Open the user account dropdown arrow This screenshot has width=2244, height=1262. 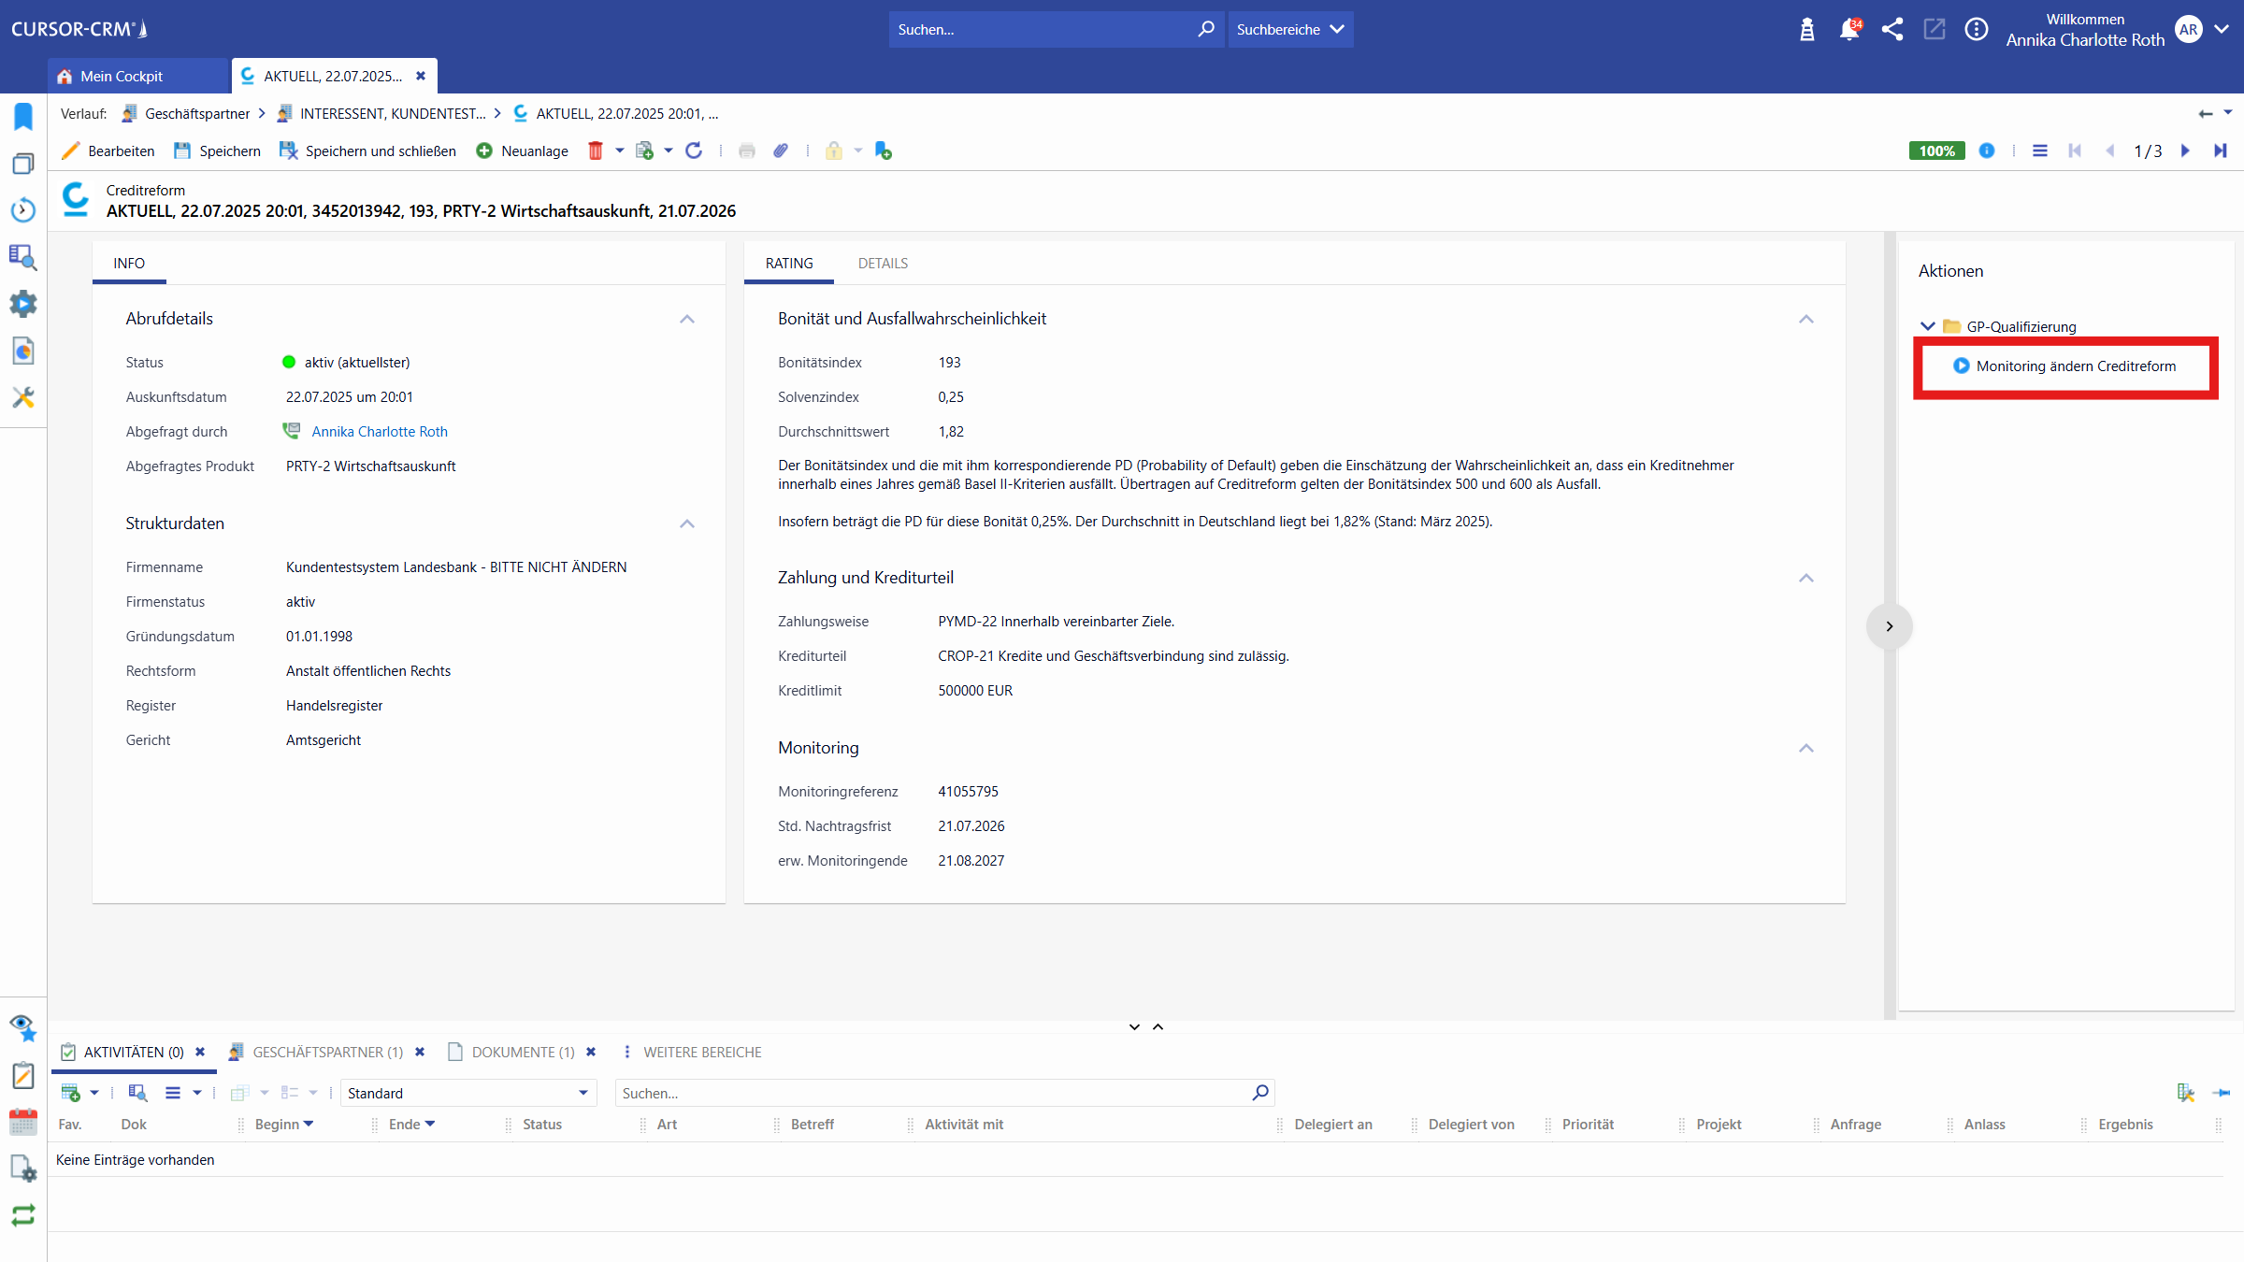tap(2222, 29)
